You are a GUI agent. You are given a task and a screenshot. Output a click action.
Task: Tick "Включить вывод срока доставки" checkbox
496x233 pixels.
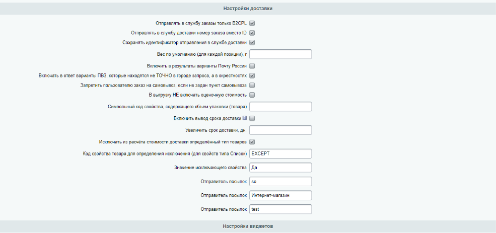[x=252, y=119]
